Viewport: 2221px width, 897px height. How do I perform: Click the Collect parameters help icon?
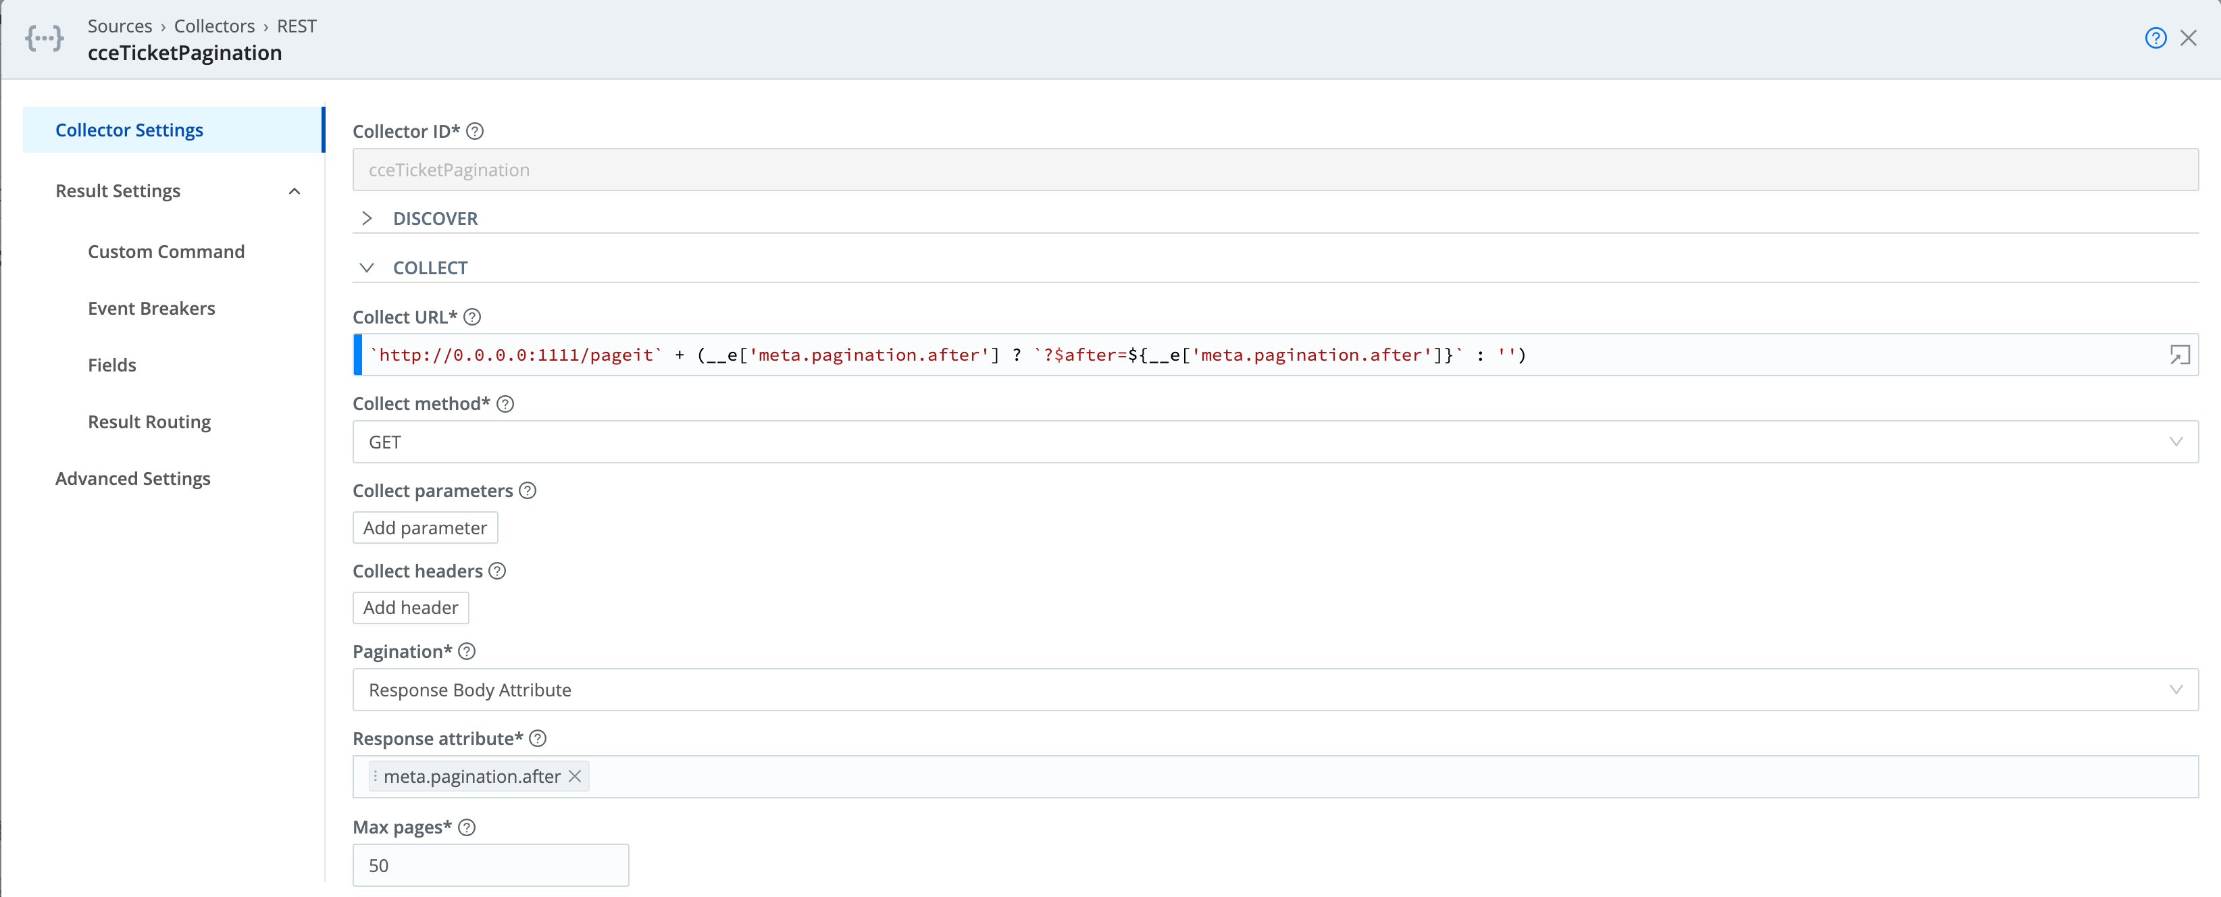(527, 491)
